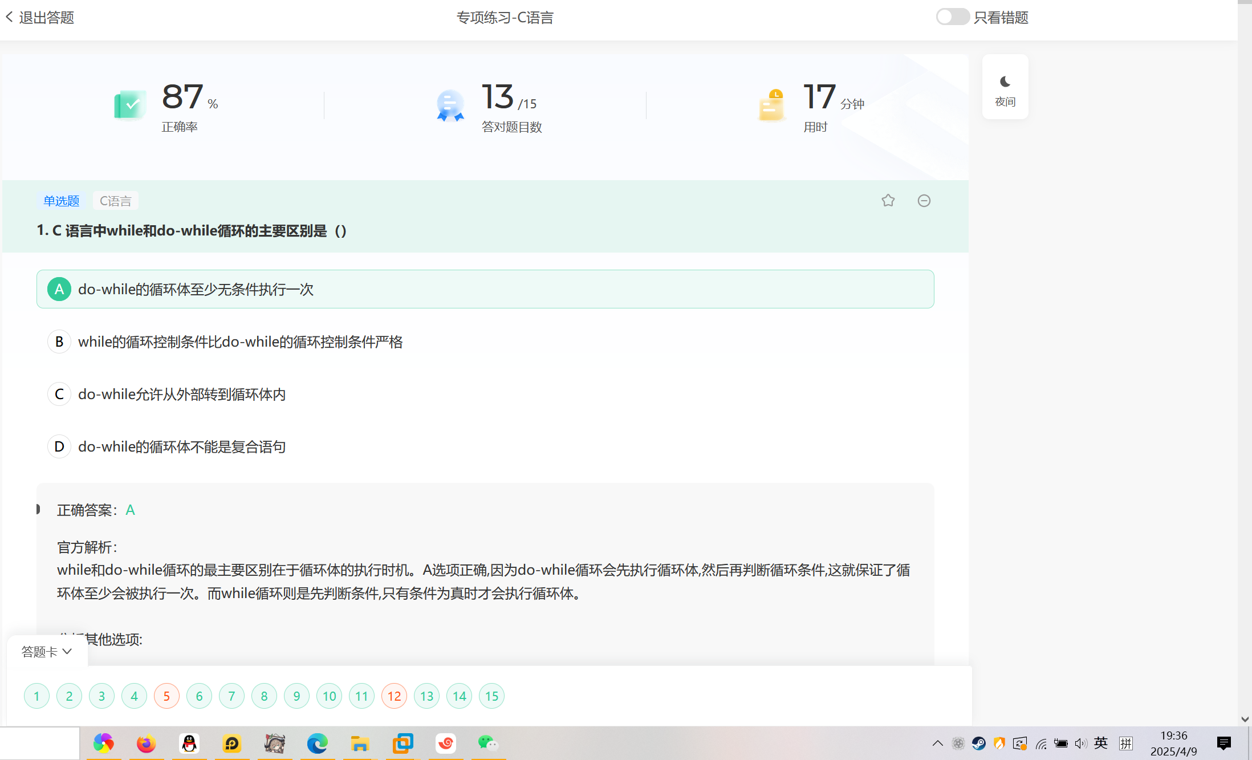Viewport: 1252px width, 760px height.
Task: Star this question as favorite
Action: pos(888,201)
